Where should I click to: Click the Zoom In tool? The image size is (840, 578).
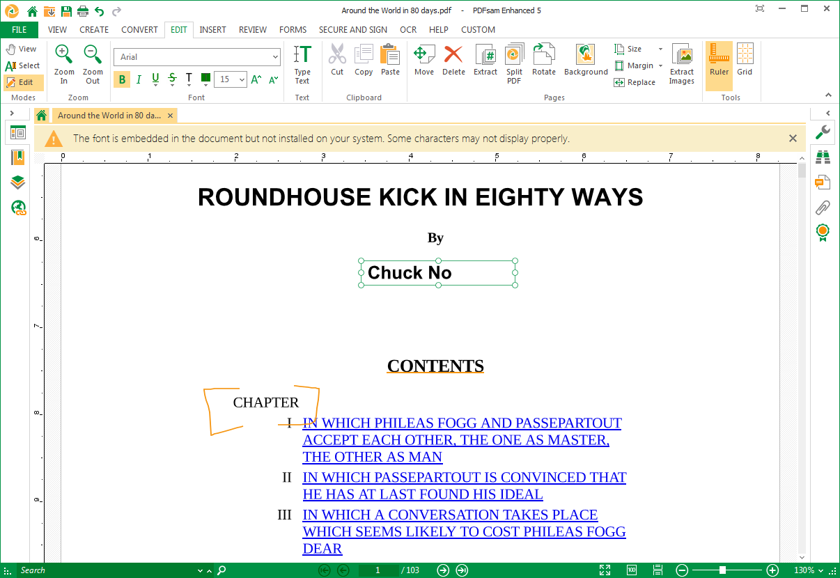(64, 65)
